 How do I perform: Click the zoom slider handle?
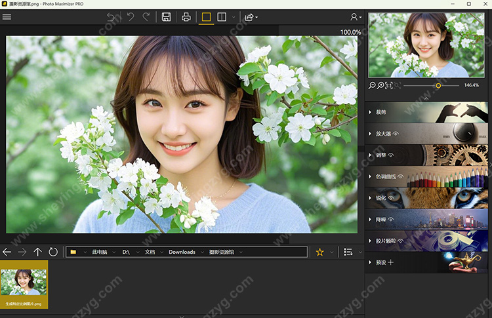[x=438, y=85]
